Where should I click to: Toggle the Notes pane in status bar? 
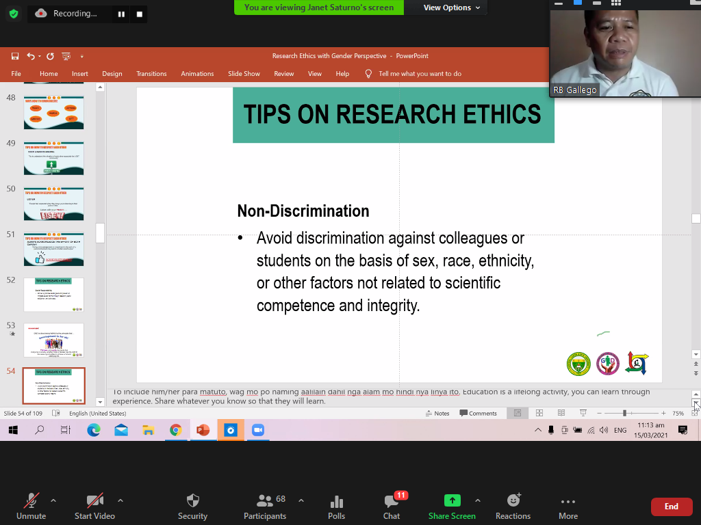(437, 414)
